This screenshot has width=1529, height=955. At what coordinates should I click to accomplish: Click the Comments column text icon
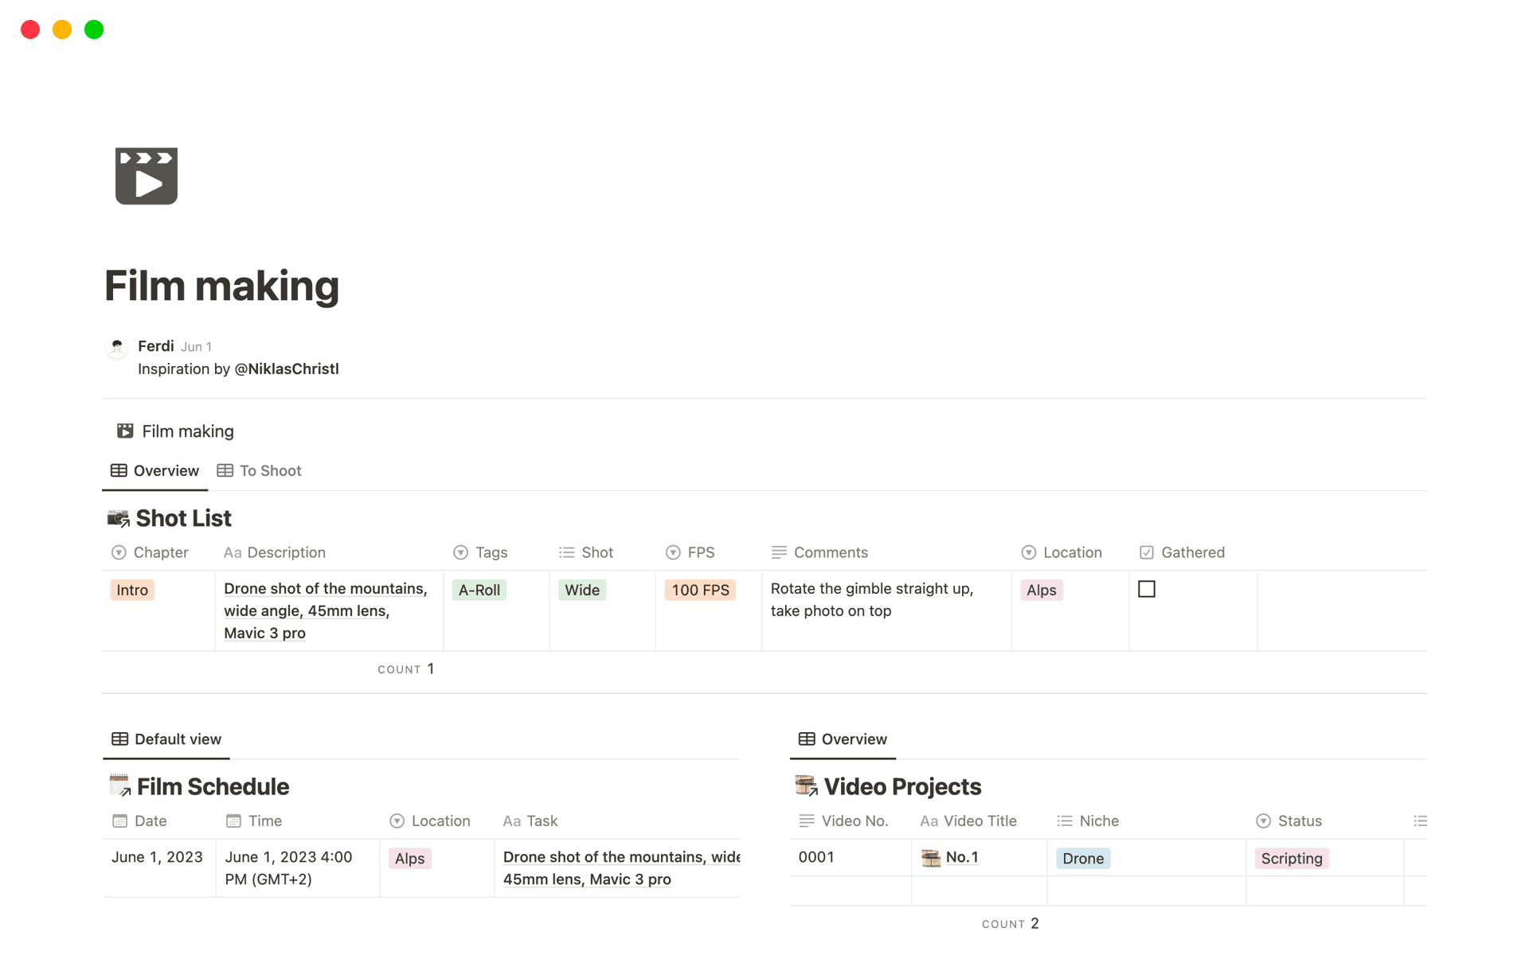click(x=779, y=552)
